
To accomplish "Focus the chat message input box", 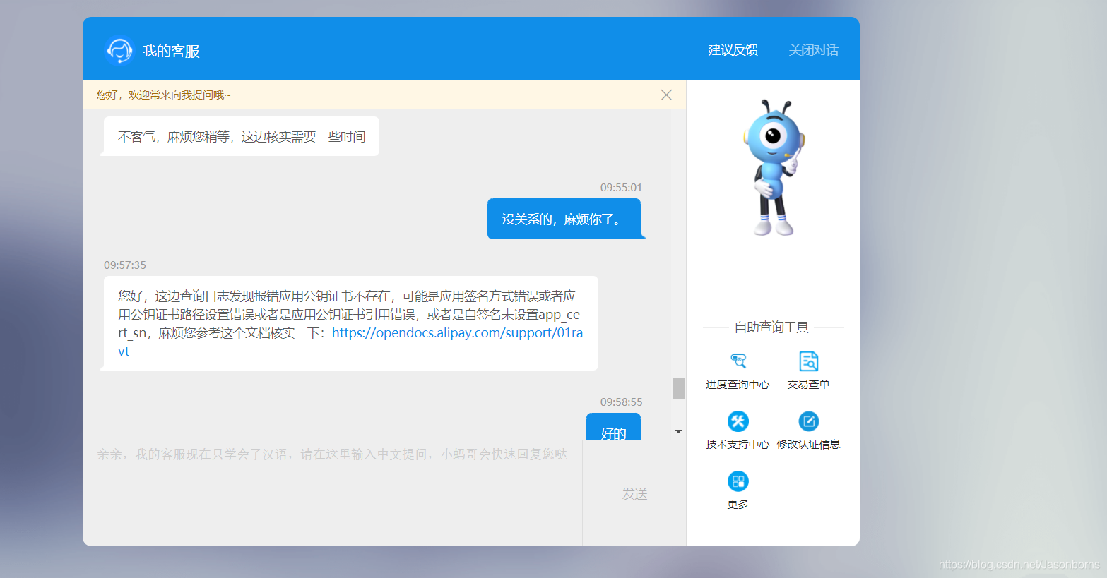I will point(333,493).
